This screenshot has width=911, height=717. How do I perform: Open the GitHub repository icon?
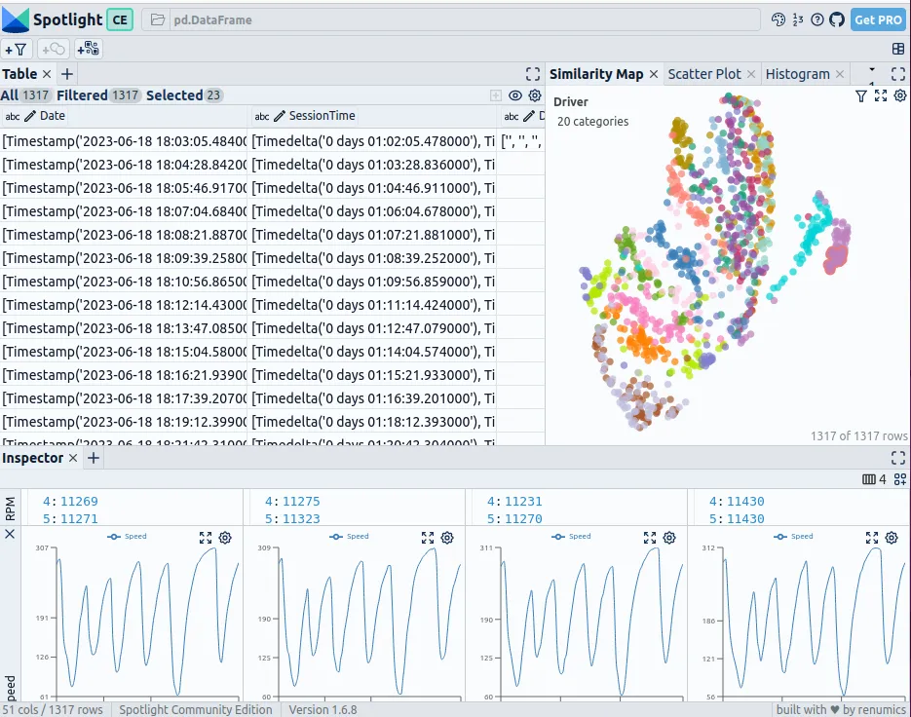coord(836,19)
